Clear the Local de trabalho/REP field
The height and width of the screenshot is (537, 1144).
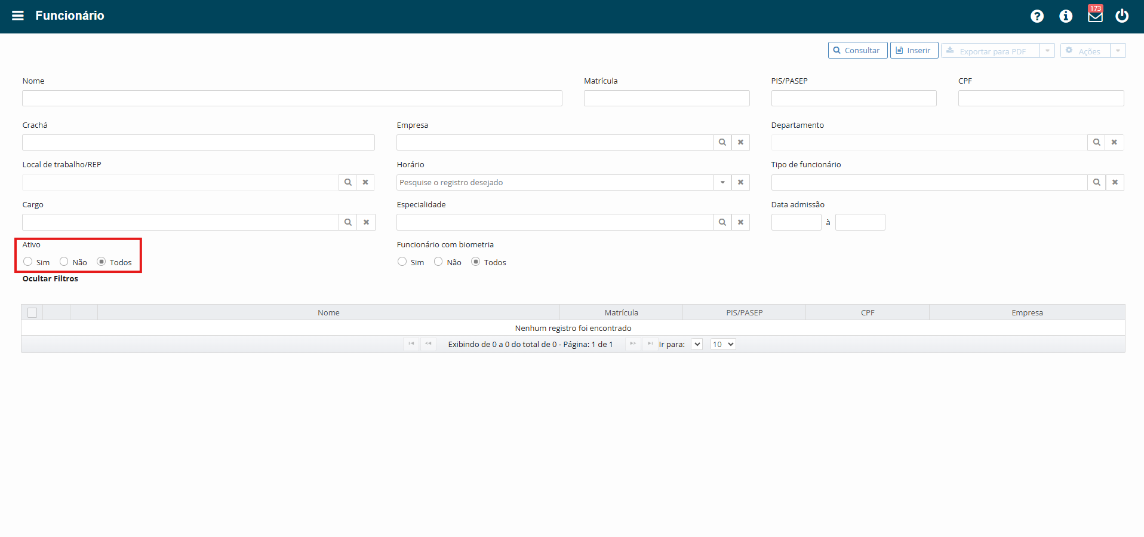pyautogui.click(x=366, y=182)
